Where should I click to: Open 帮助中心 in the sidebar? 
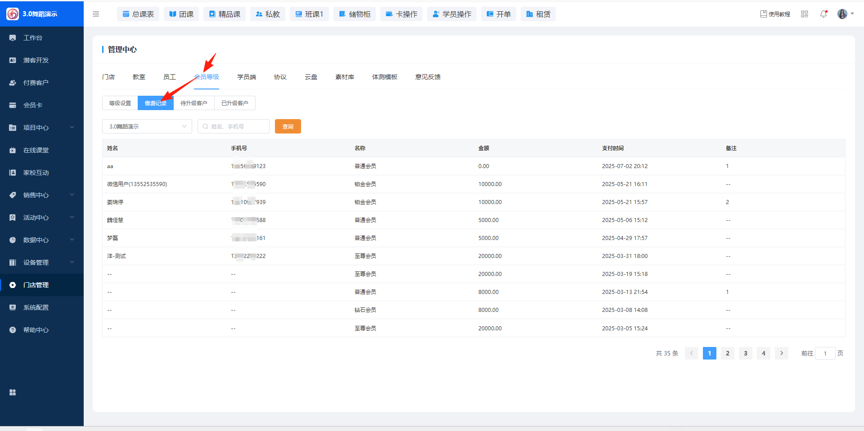pyautogui.click(x=36, y=330)
